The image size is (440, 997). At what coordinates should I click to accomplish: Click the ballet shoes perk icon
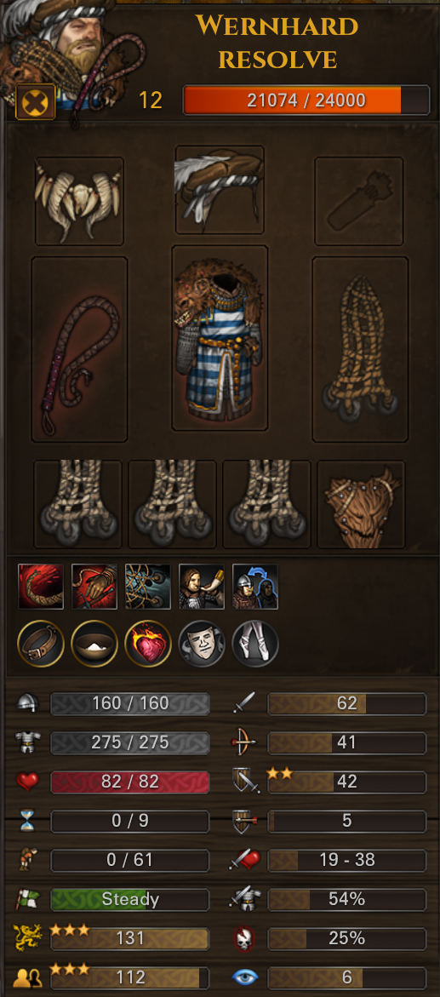pyautogui.click(x=255, y=644)
